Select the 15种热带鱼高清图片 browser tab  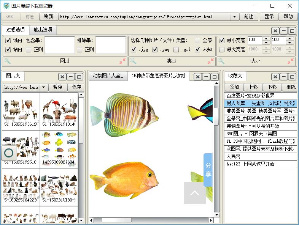159,76
